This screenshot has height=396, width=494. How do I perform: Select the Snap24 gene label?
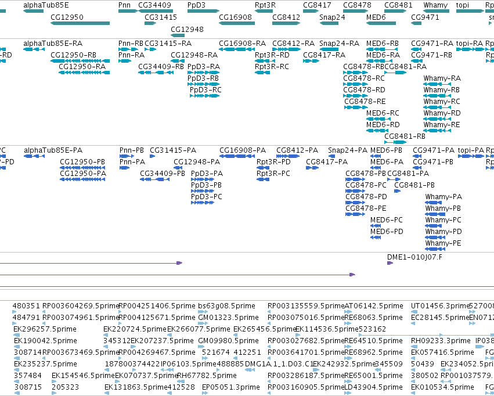tap(332, 17)
